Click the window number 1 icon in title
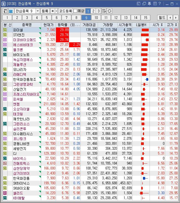This screenshot has height=203, width=180. coord(4,4)
